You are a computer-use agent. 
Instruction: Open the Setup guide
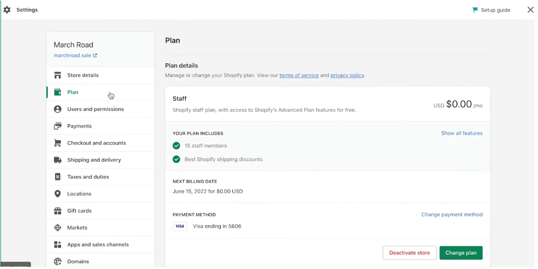pyautogui.click(x=491, y=10)
